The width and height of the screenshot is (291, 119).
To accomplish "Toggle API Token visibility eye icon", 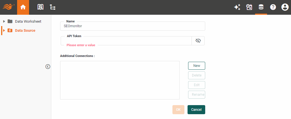I will pos(198,41).
